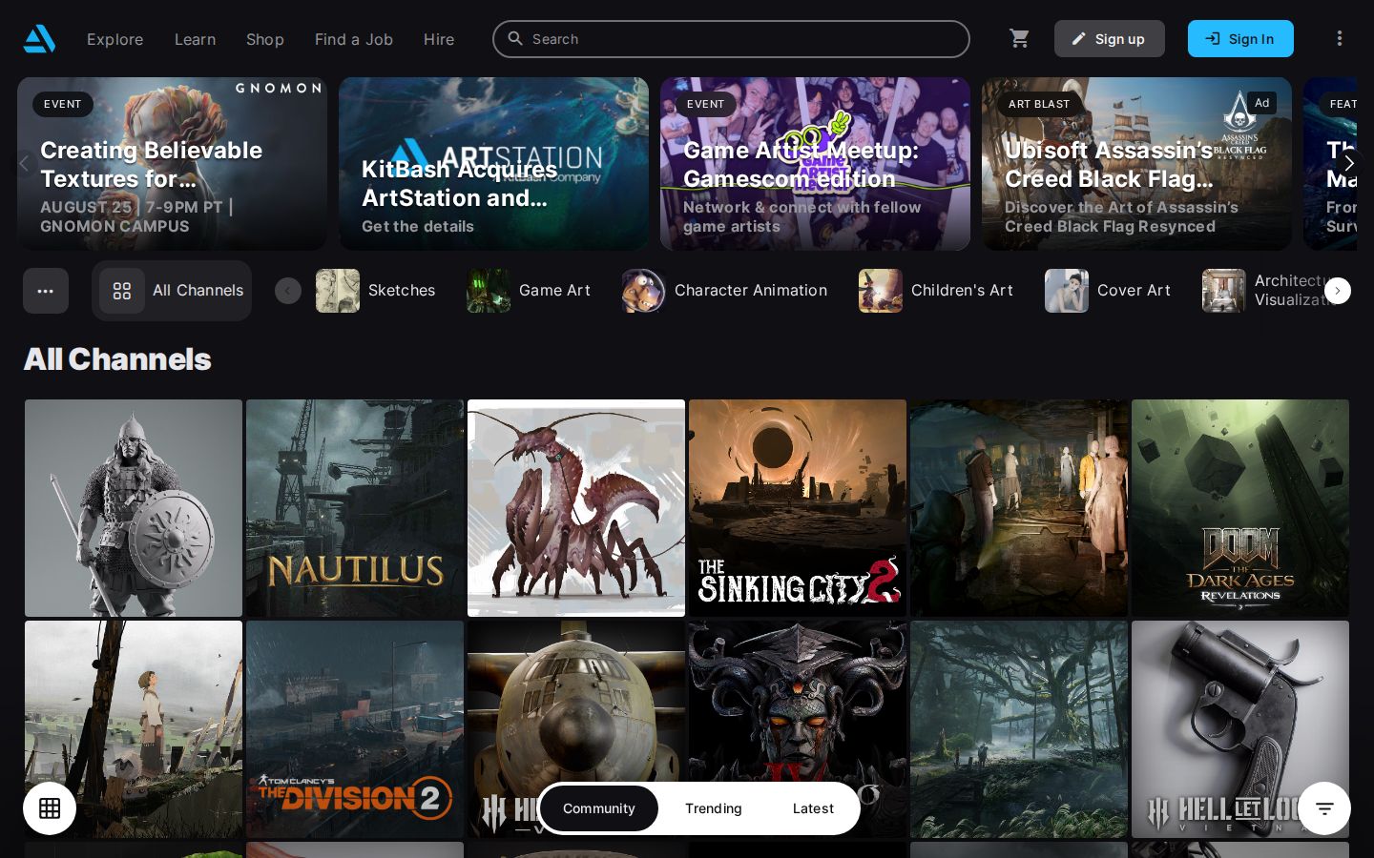The height and width of the screenshot is (858, 1374).
Task: Open The Division 2 artwork thumbnail
Action: click(355, 729)
